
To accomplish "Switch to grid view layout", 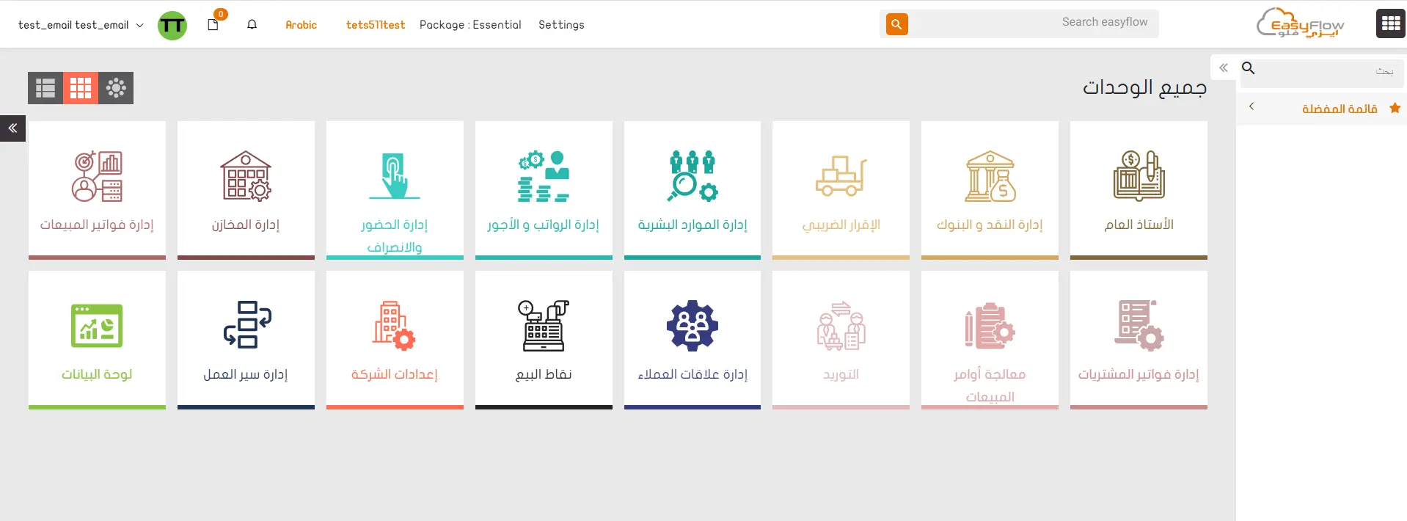I will point(81,88).
